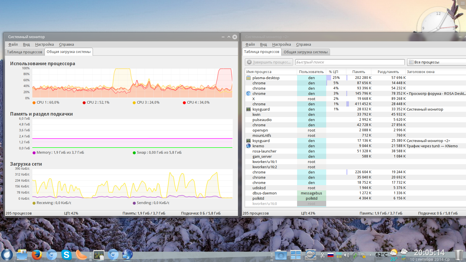Sort processes by the "Память" column header
Image resolution: width=466 pixels, height=262 pixels.
[359, 72]
